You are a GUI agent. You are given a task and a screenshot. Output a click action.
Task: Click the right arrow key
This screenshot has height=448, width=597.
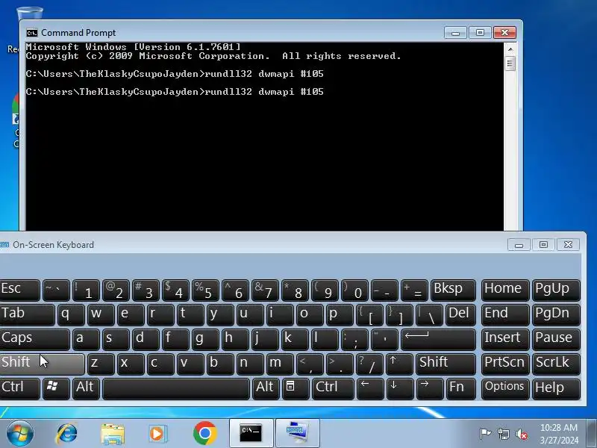[430, 388]
